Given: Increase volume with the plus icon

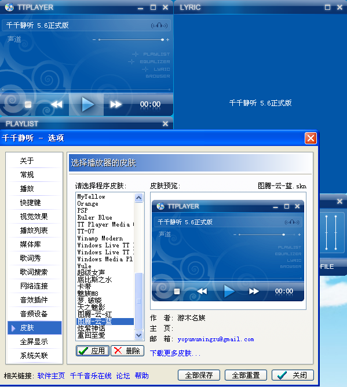Looking at the screenshot, I should click(167, 40).
